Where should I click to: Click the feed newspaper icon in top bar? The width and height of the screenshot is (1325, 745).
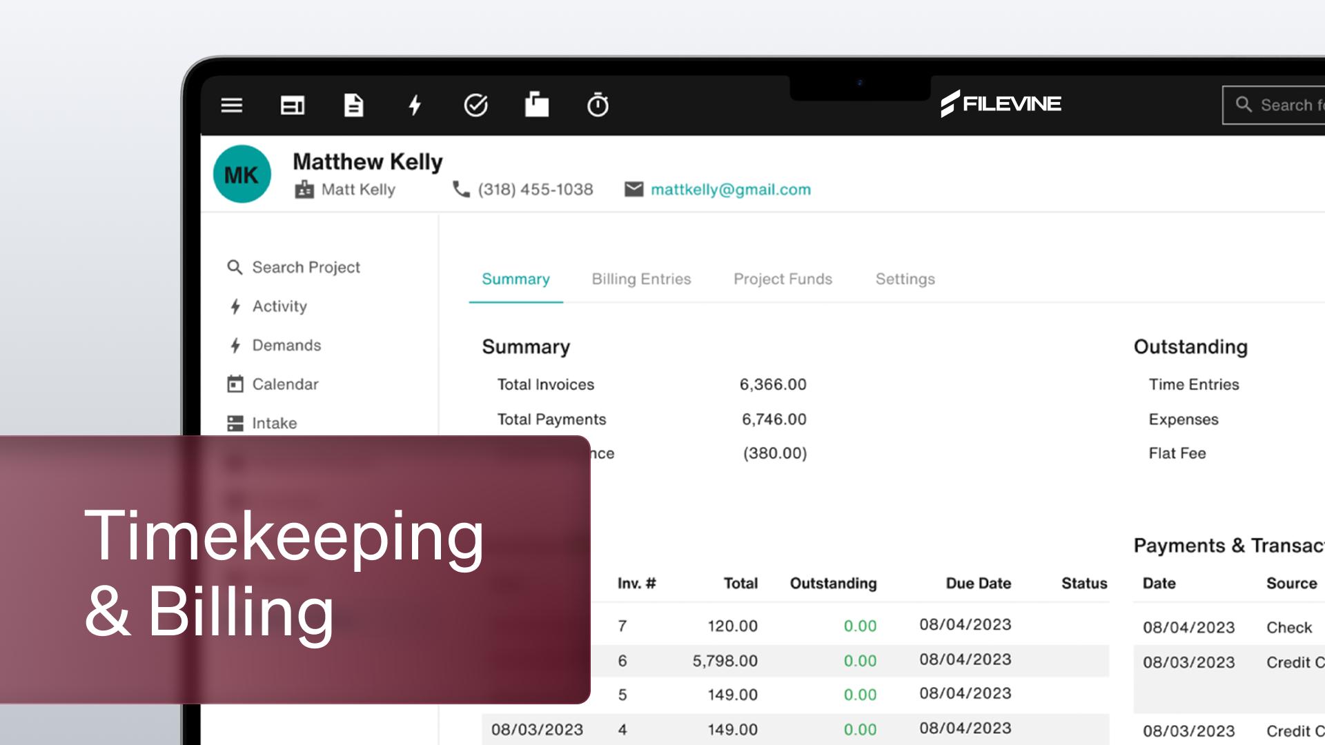pyautogui.click(x=293, y=106)
